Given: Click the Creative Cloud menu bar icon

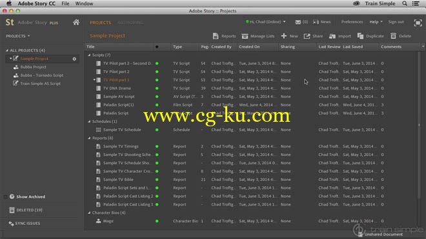Looking at the screenshot, I should pyautogui.click(x=356, y=3).
